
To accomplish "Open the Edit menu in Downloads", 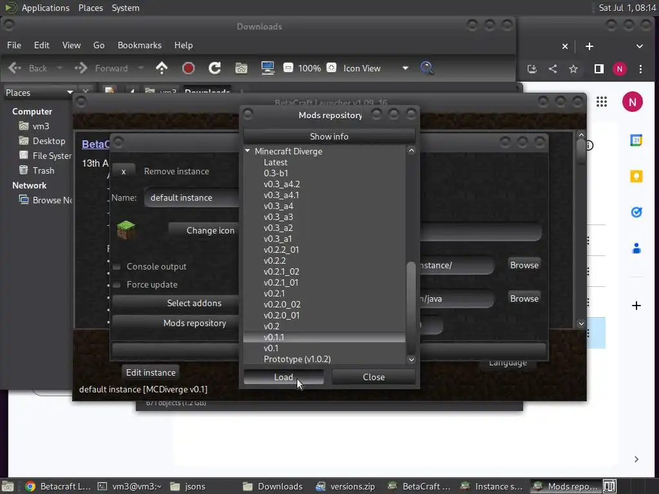I will pyautogui.click(x=42, y=45).
